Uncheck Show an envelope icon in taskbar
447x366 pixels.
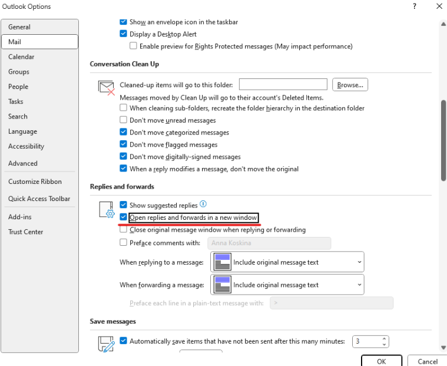tap(123, 22)
